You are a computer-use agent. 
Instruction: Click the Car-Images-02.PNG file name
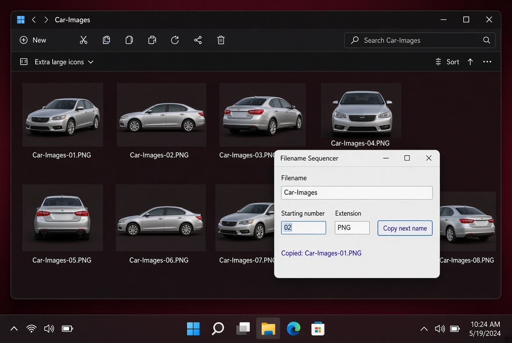[x=160, y=155]
